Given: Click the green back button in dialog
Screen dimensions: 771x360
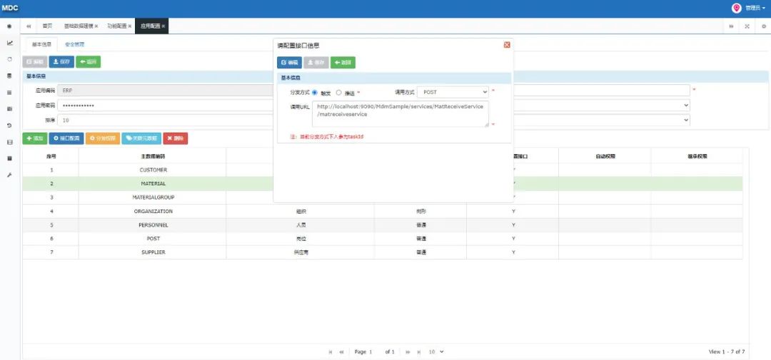Looking at the screenshot, I should 343,62.
